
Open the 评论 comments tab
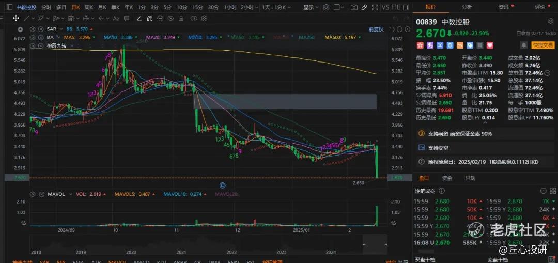coord(540,7)
